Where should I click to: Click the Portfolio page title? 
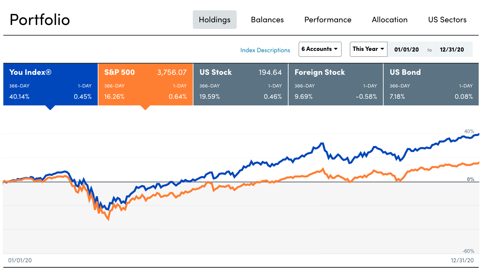[x=40, y=20]
